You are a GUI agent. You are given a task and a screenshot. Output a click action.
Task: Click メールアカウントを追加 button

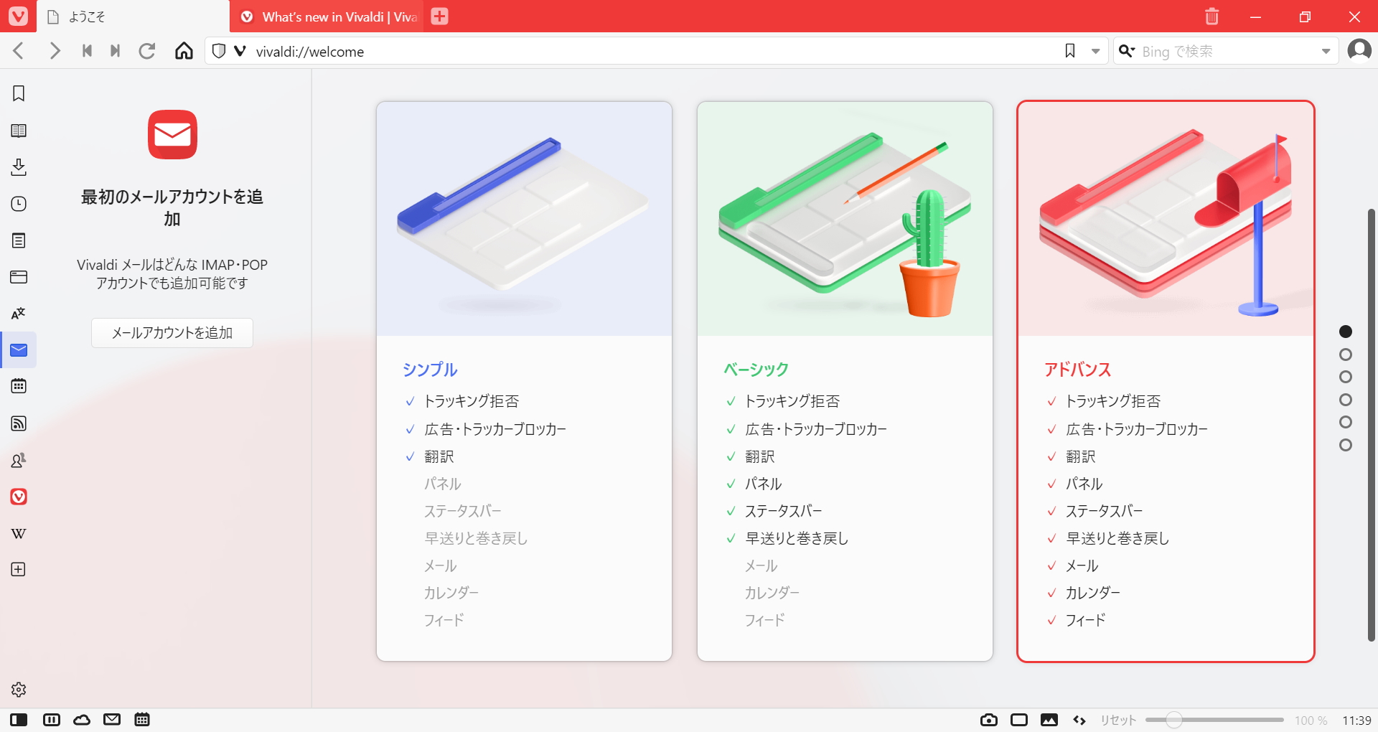click(172, 333)
